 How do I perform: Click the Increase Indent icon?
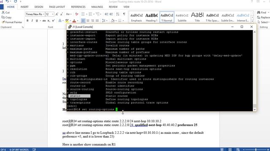click(111, 14)
